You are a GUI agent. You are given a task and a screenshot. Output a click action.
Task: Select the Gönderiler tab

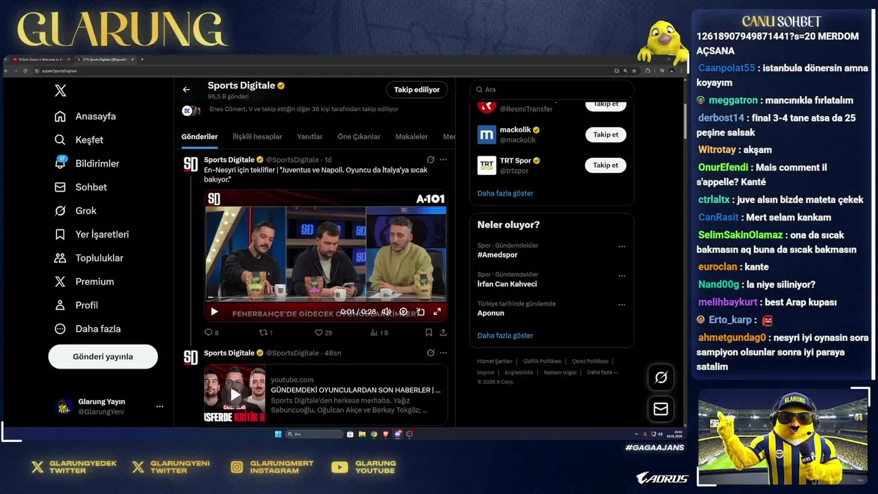coord(200,137)
